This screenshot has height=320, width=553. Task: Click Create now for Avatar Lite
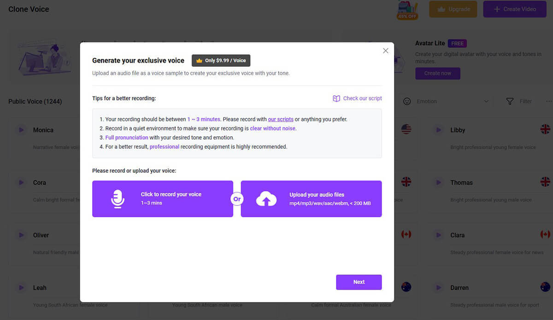(x=437, y=73)
